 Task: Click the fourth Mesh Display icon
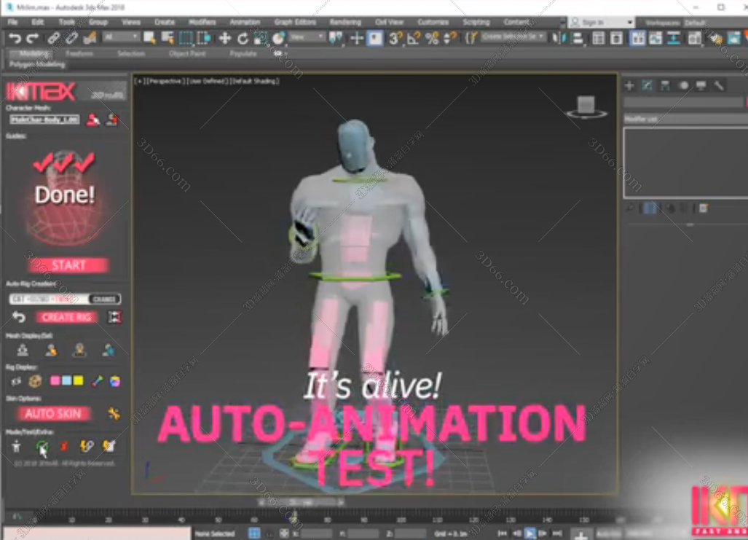click(108, 350)
